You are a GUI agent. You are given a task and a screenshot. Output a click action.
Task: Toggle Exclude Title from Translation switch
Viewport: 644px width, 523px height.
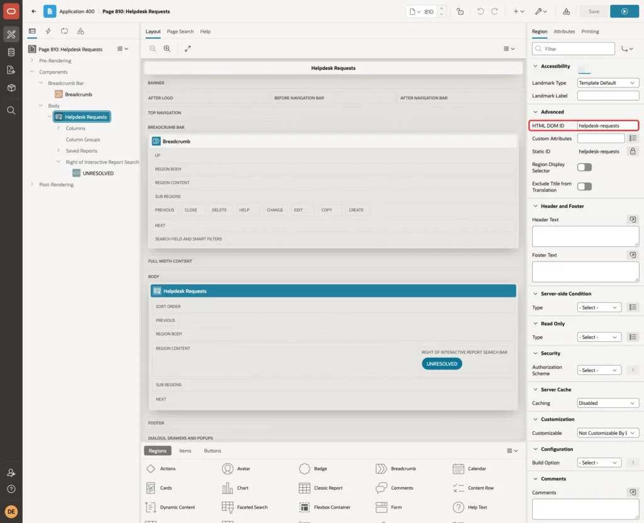point(584,187)
